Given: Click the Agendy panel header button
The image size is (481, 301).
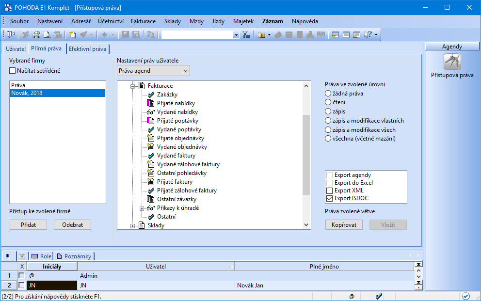Looking at the screenshot, I should [x=452, y=46].
